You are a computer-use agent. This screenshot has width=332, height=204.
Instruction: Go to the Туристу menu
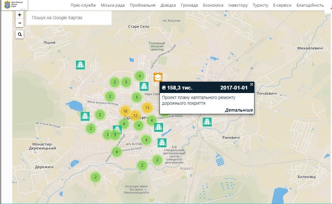coord(260,5)
